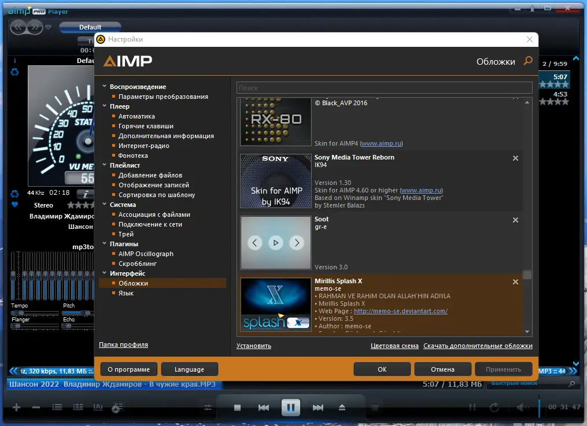The height and width of the screenshot is (426, 587).
Task: Open the memo-se.deviantart.com link
Action: [x=401, y=311]
